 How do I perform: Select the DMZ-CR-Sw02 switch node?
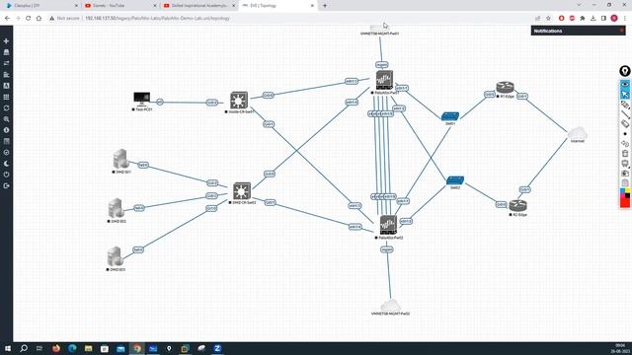(241, 191)
